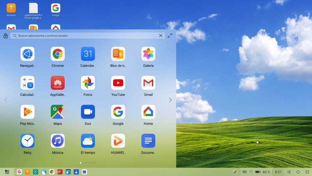Launch Google Maps

pyautogui.click(x=58, y=112)
